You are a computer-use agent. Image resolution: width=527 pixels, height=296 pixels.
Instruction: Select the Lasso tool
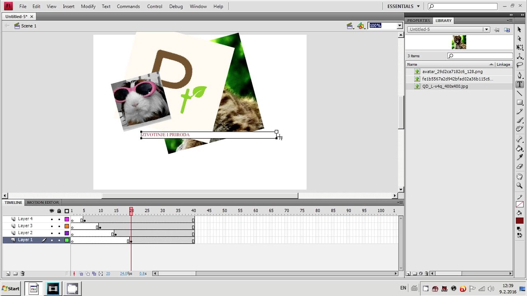(x=520, y=65)
